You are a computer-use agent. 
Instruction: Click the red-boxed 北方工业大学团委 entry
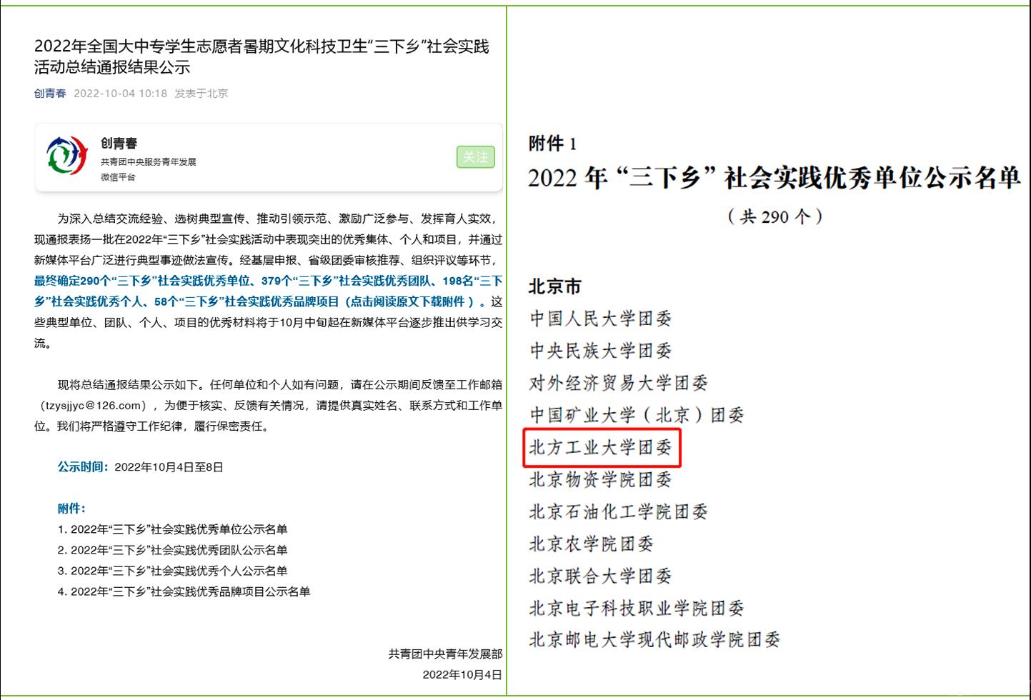point(601,448)
